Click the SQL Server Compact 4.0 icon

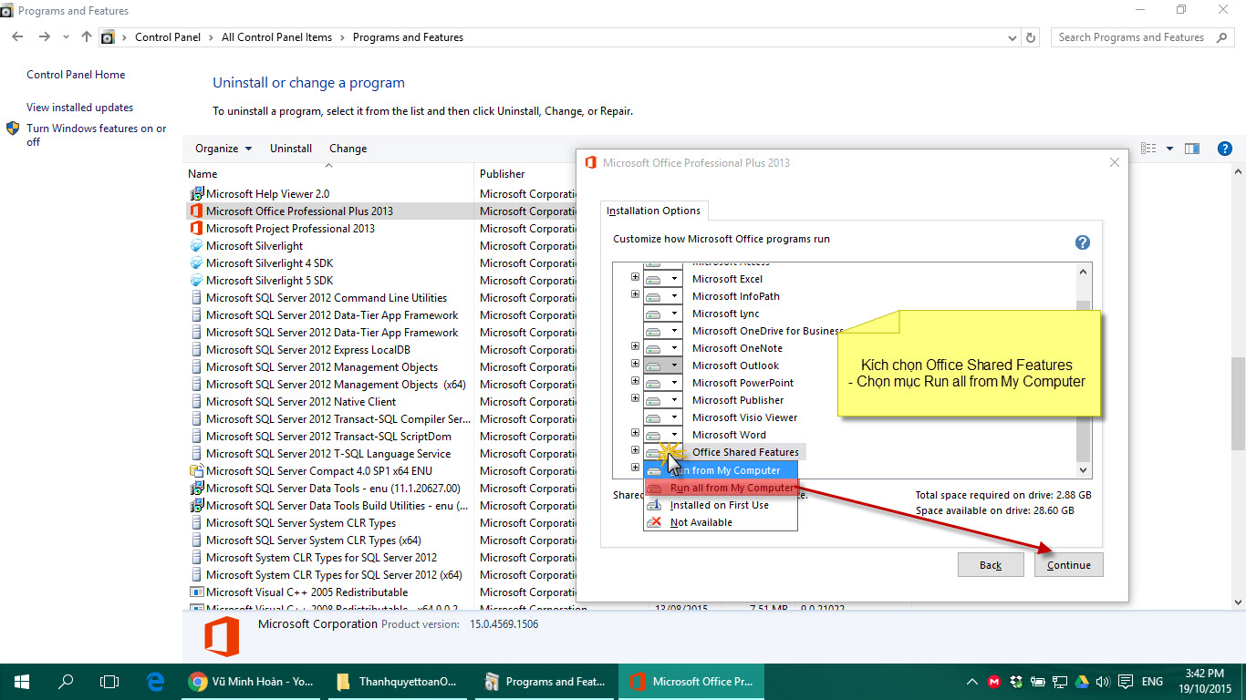point(196,471)
